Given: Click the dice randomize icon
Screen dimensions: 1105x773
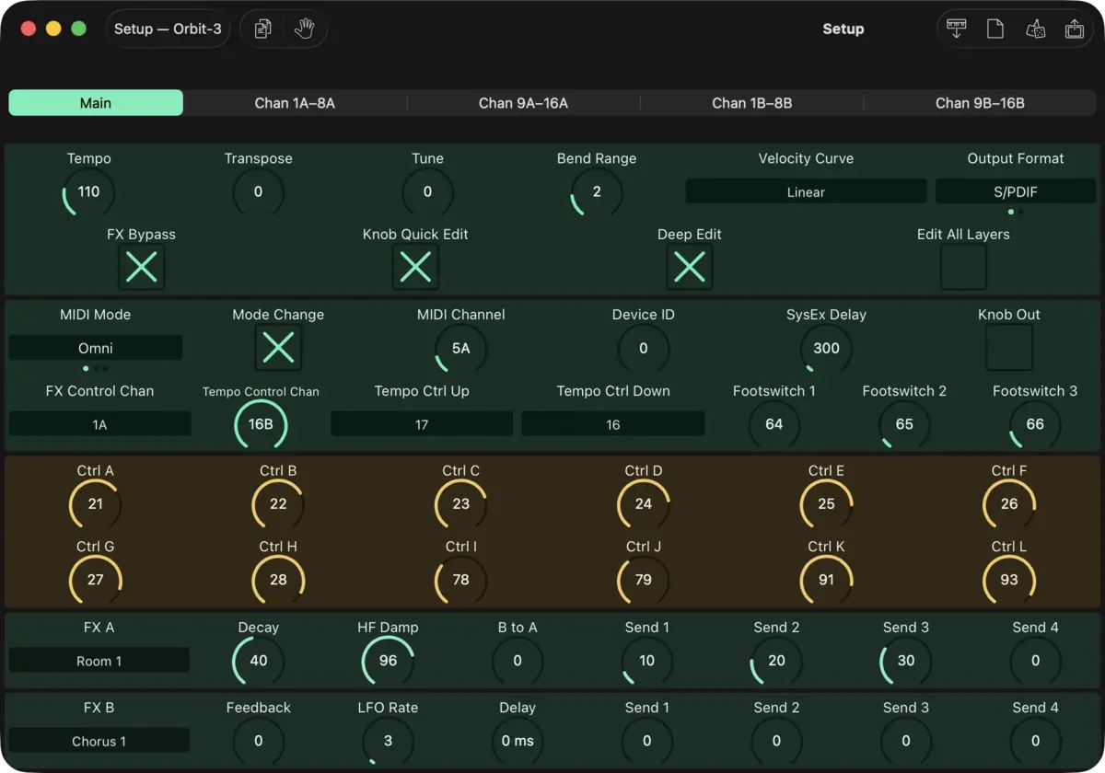Looking at the screenshot, I should pos(1035,29).
